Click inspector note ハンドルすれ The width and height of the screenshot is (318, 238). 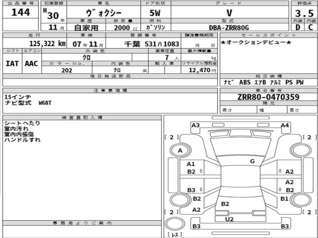point(22,140)
